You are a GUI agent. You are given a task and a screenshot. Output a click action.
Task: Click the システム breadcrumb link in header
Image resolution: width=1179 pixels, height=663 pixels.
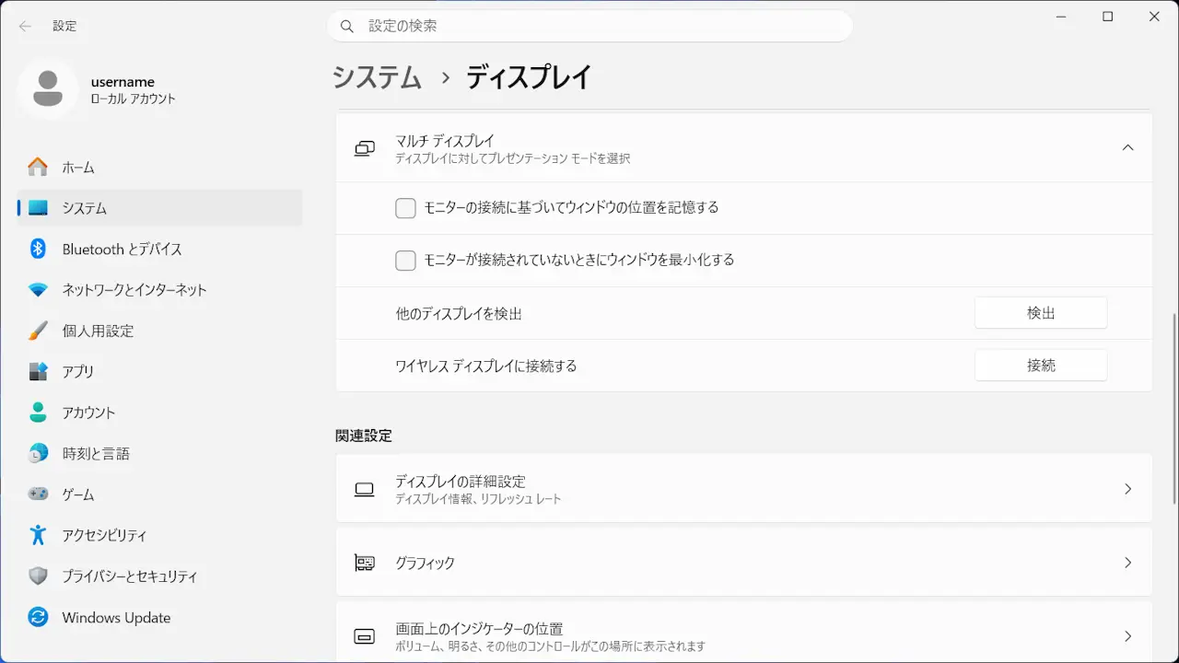point(377,77)
